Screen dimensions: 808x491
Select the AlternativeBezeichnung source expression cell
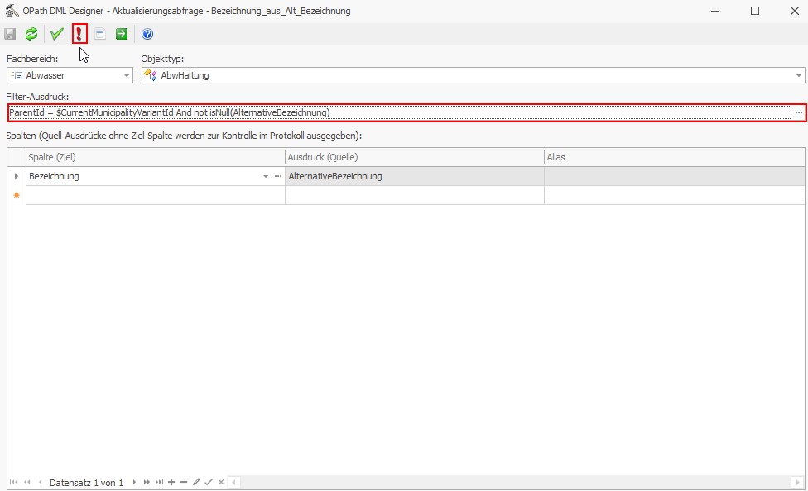414,176
